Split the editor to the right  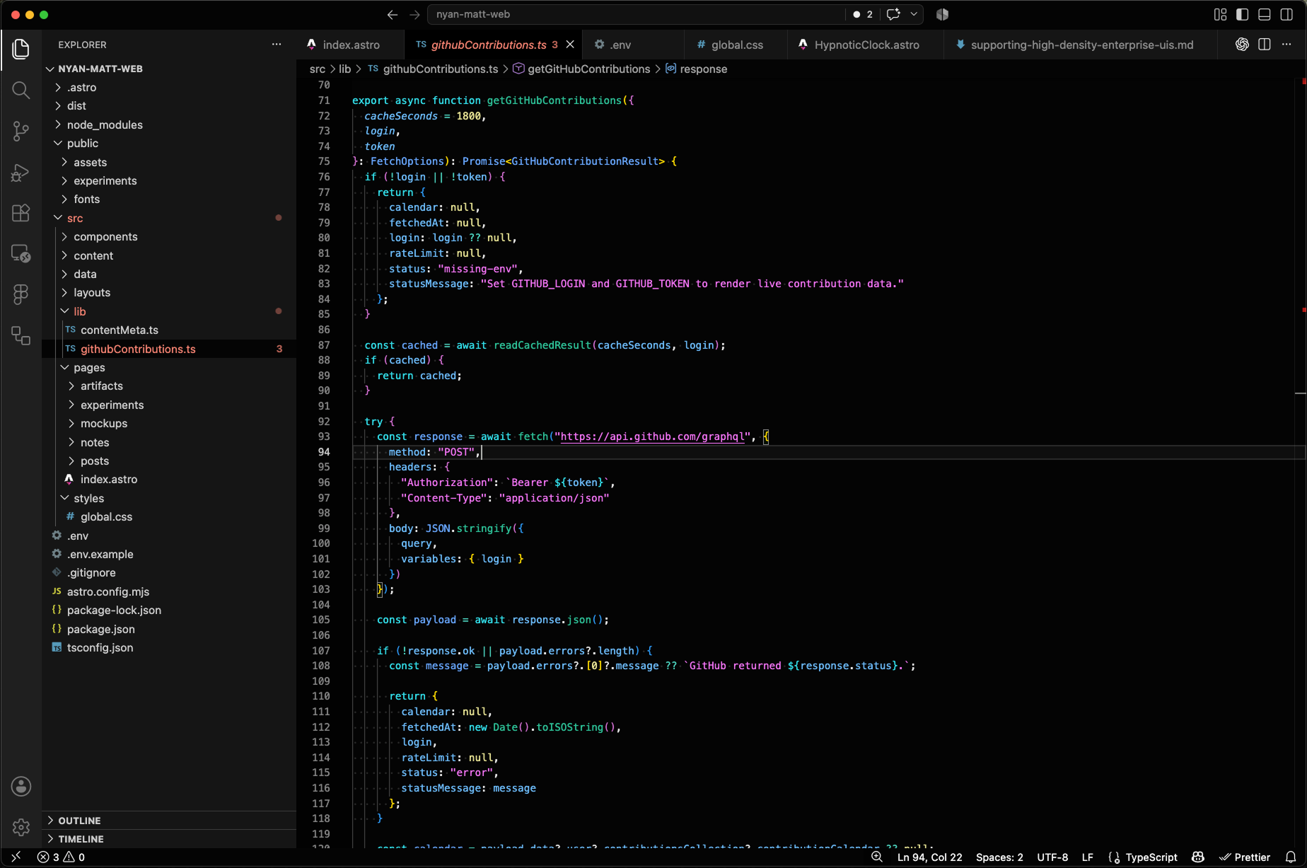coord(1265,44)
